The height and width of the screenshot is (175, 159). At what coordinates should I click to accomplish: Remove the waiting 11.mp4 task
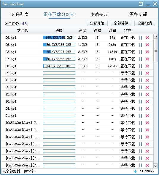tap(147, 80)
